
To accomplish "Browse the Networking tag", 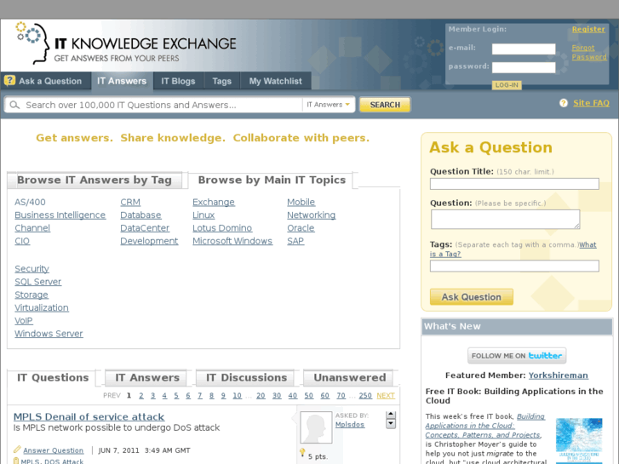I will [x=311, y=215].
